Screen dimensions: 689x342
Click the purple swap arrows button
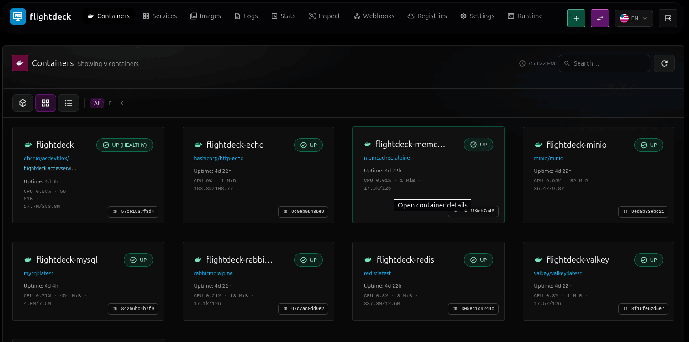(x=600, y=18)
